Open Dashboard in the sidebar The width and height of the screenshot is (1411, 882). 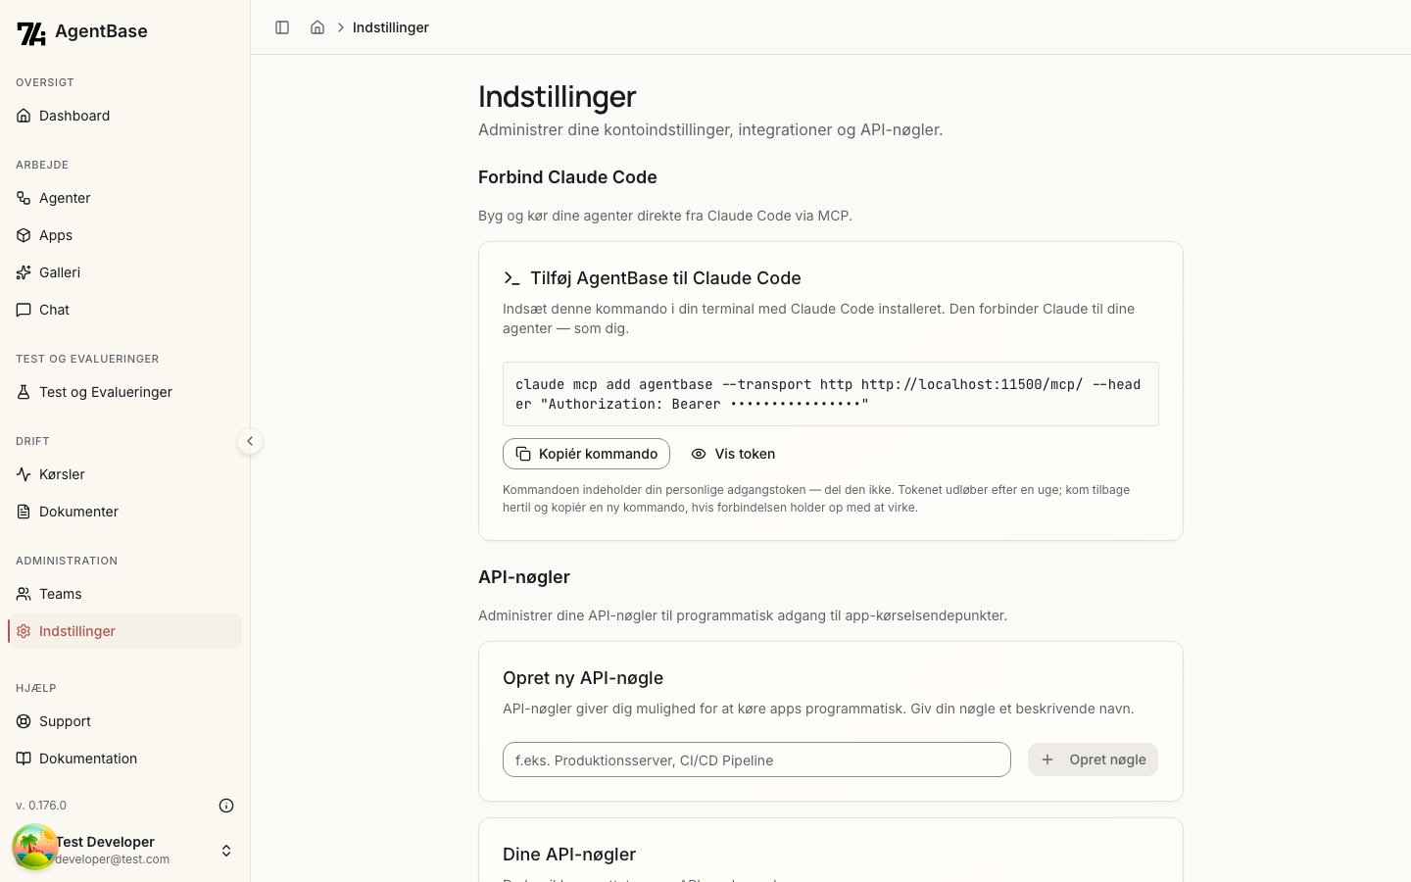[x=124, y=116]
